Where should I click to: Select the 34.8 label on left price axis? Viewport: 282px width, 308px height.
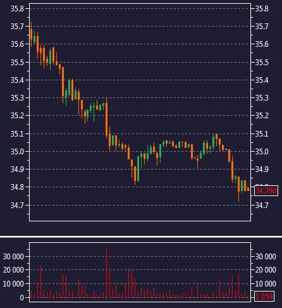point(17,187)
